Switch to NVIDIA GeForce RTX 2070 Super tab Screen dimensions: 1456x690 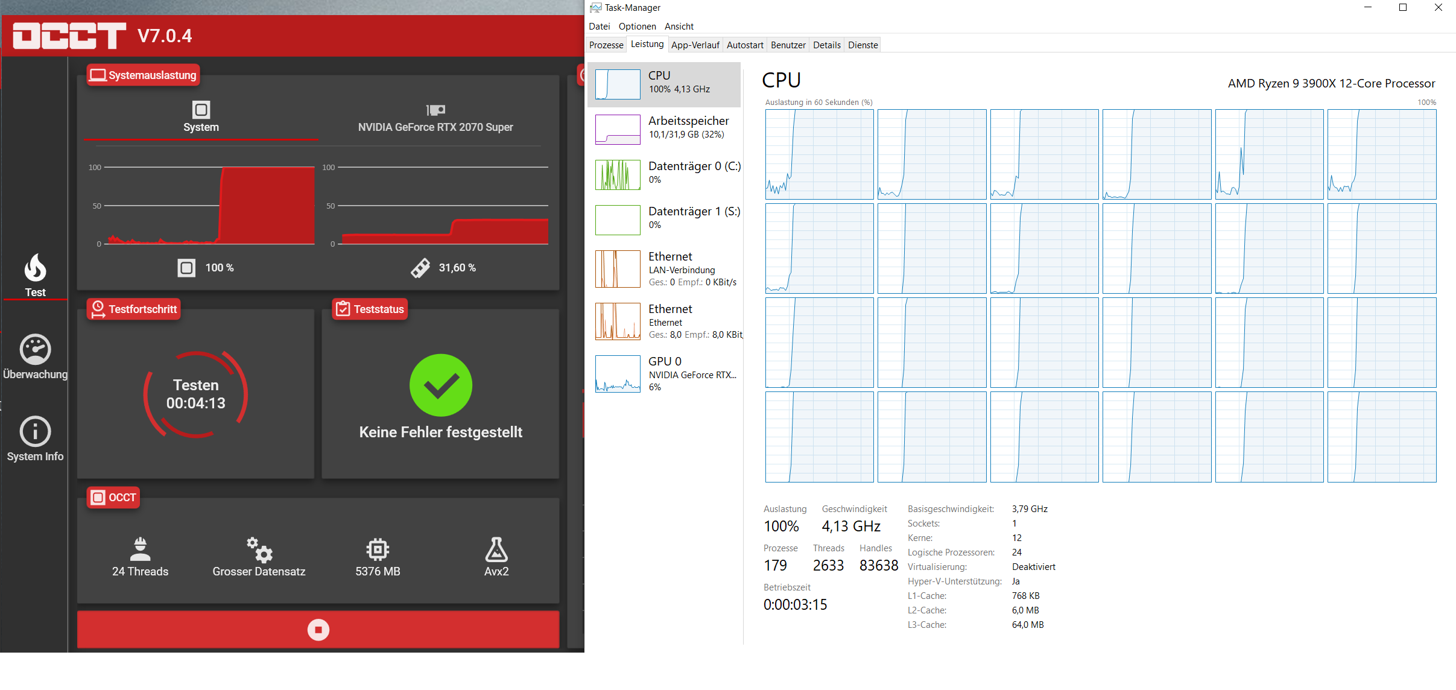pos(435,118)
